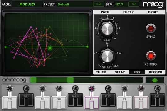Click the round lamp above G0 key
The height and width of the screenshot is (111, 167).
pyautogui.click(x=59, y=88)
